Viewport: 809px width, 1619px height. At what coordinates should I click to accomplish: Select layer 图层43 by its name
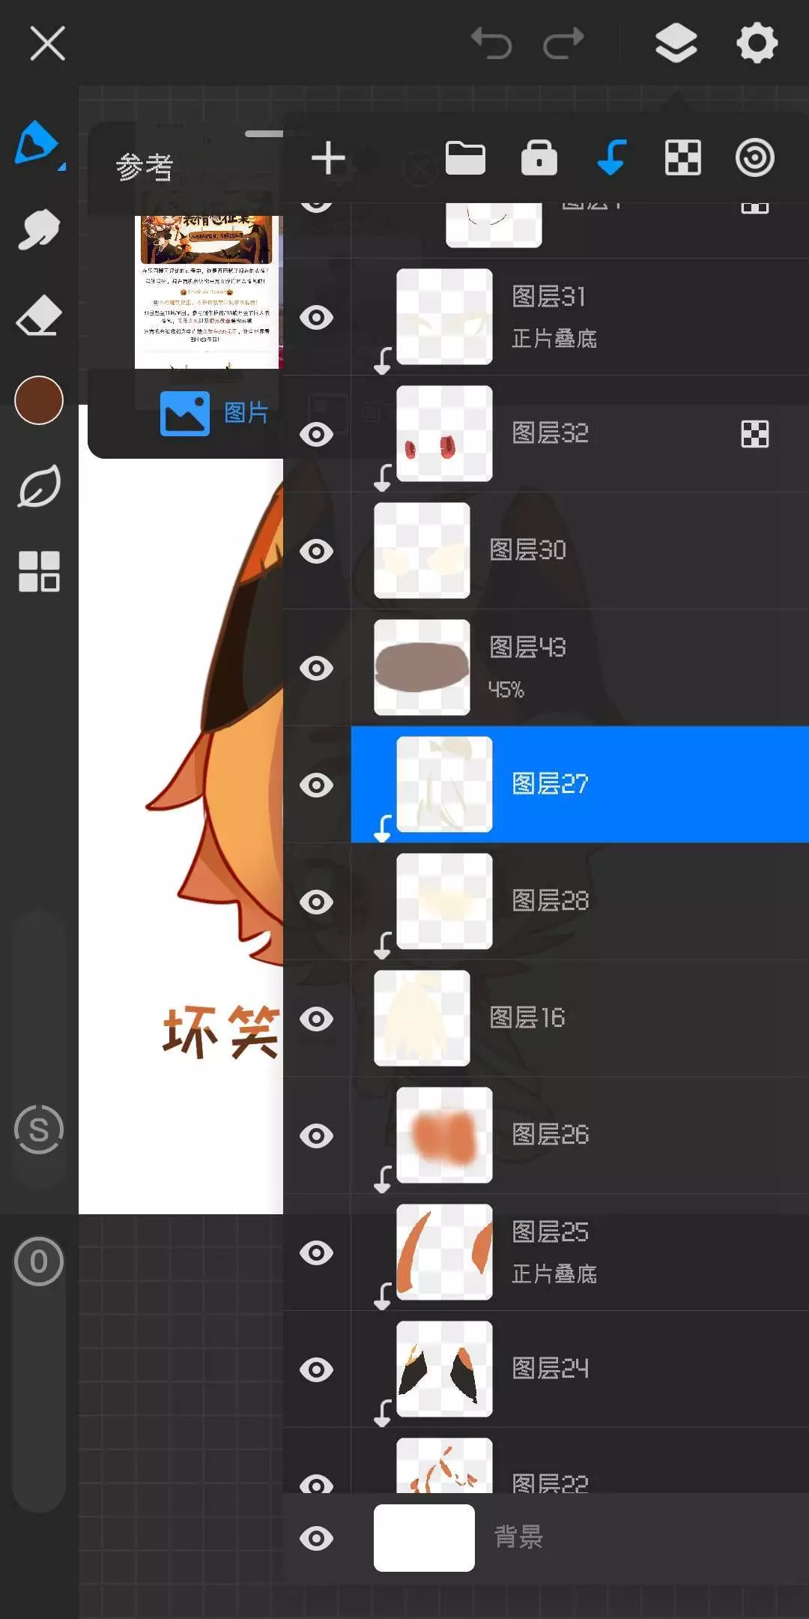pos(527,647)
